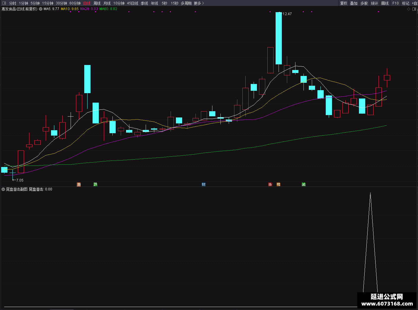The width and height of the screenshot is (418, 310).
Task: Open the 更多 periods expander
Action: tap(199, 3)
